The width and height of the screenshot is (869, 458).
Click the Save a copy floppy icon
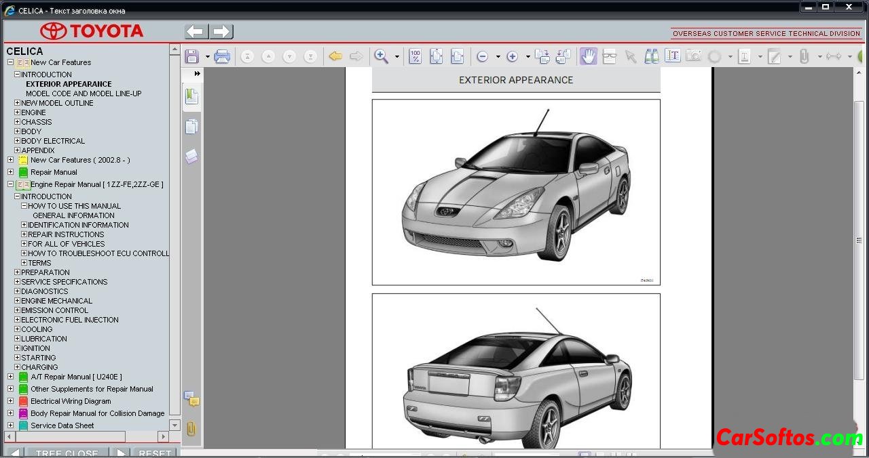coord(191,57)
